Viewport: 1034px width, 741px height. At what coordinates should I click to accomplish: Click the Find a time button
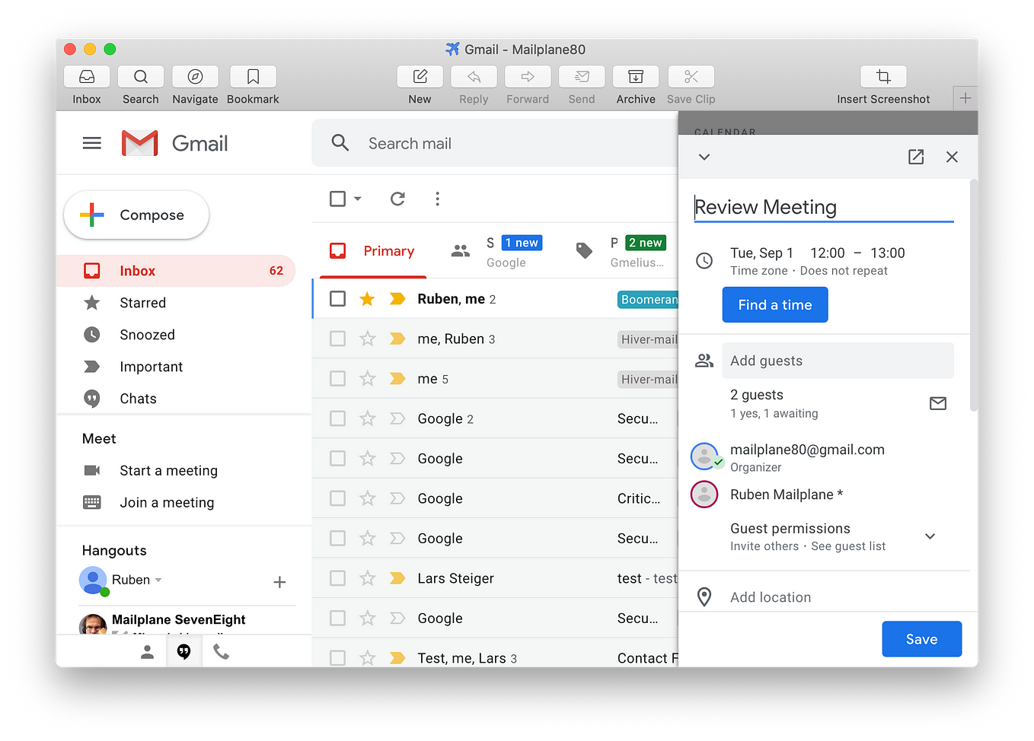tap(775, 305)
